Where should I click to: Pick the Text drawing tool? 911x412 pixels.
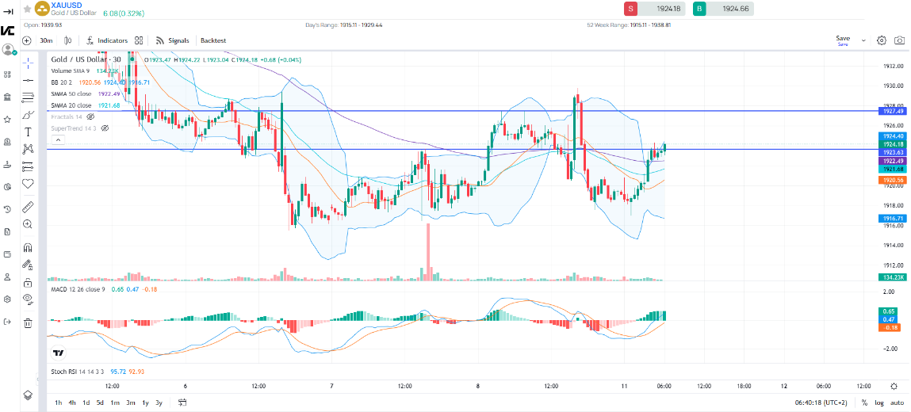tap(29, 132)
